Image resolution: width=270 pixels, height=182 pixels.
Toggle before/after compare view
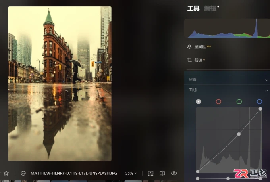click(162, 173)
